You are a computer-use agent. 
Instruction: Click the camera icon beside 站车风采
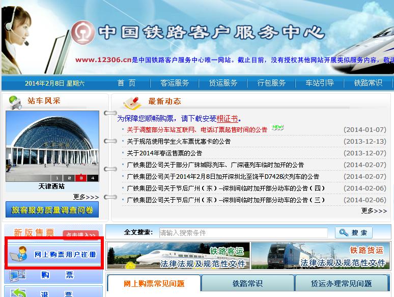[x=15, y=102]
